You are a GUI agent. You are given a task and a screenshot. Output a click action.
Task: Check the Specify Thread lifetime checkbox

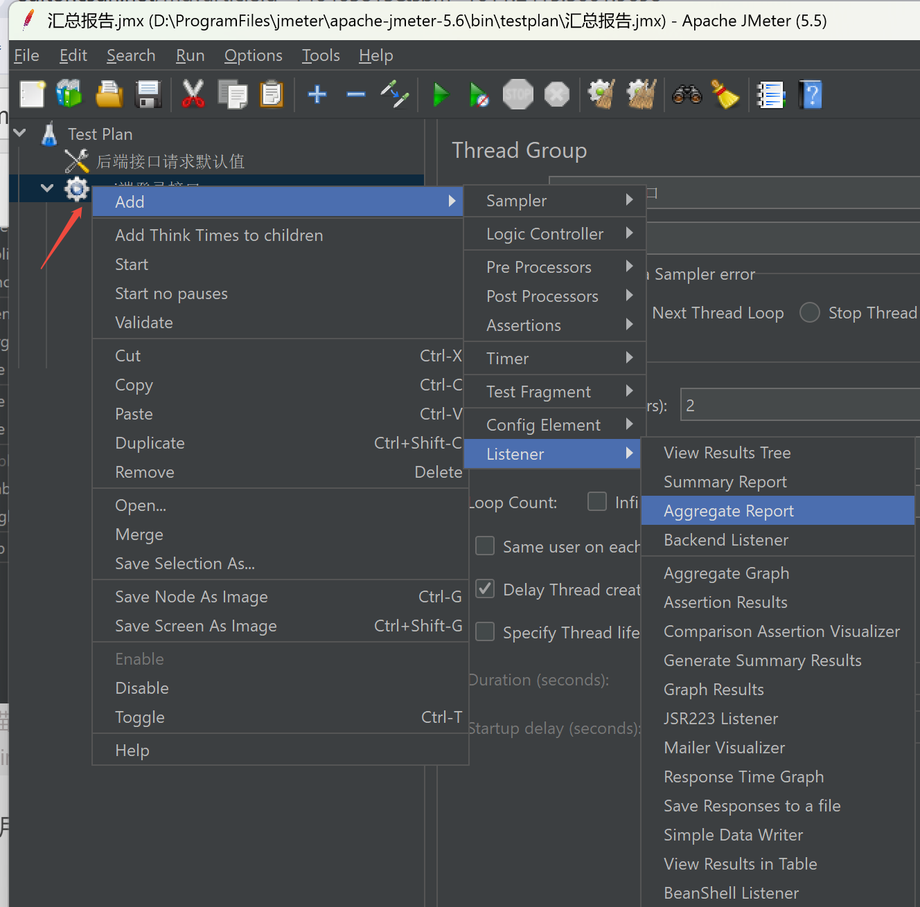(485, 631)
